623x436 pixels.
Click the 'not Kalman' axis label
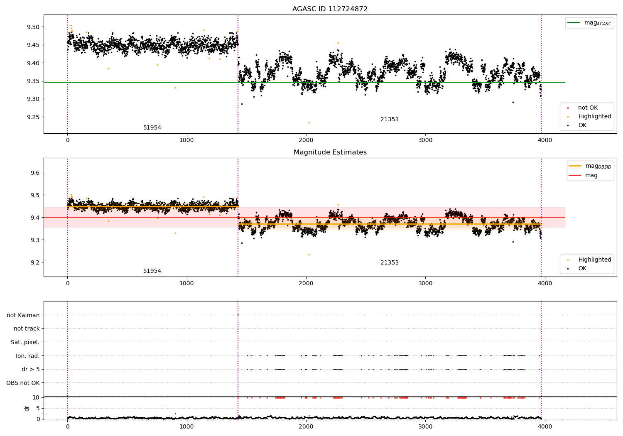point(23,316)
